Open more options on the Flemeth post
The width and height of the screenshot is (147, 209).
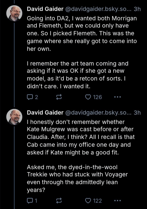coord(118,97)
